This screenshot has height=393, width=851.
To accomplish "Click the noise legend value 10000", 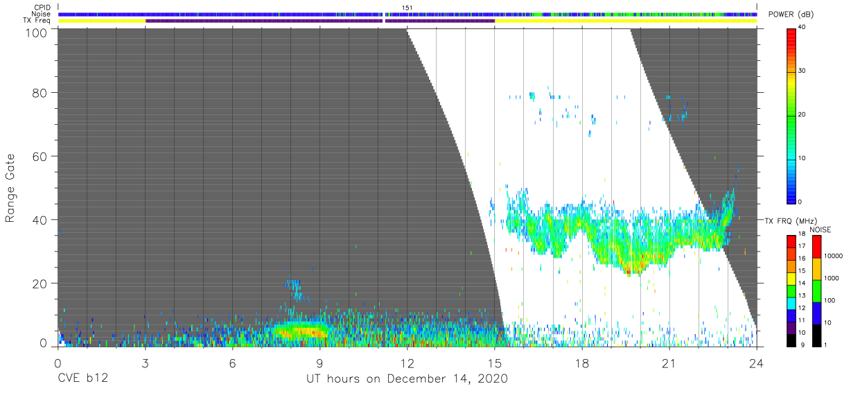I will [832, 256].
